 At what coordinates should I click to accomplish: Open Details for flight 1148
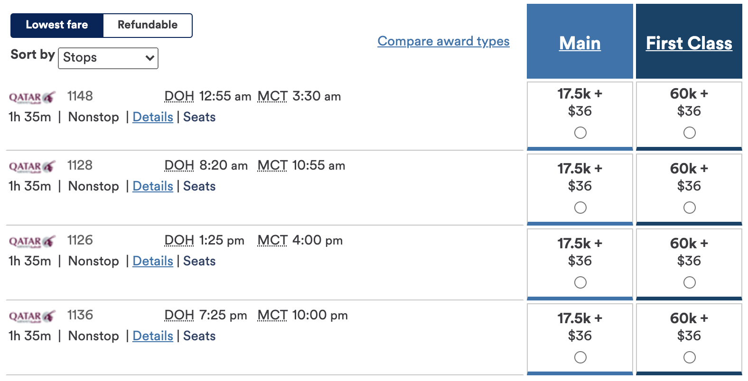153,117
